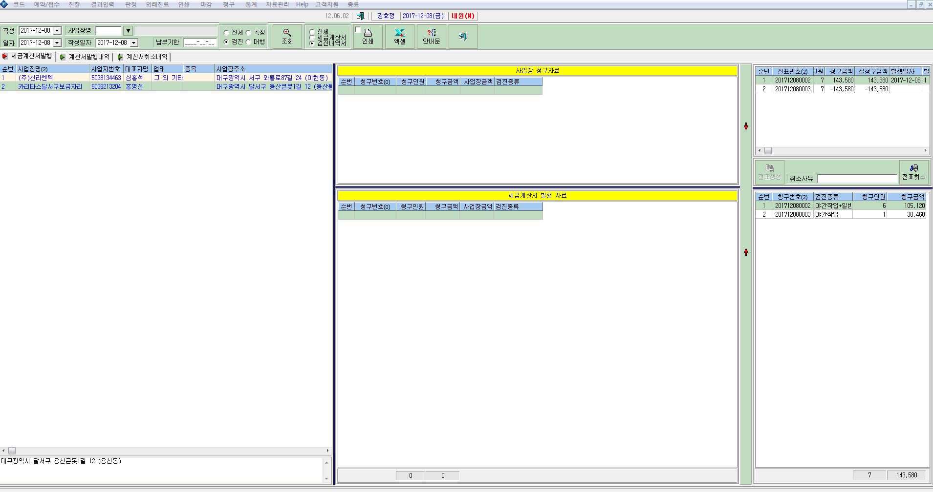The image size is (933, 492).
Task: Click the 조회 search magnifier button
Action: tap(287, 37)
